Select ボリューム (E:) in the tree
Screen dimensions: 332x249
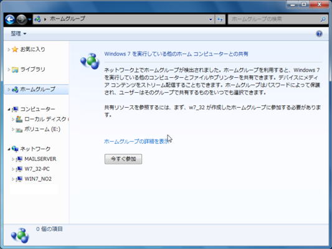(42, 129)
